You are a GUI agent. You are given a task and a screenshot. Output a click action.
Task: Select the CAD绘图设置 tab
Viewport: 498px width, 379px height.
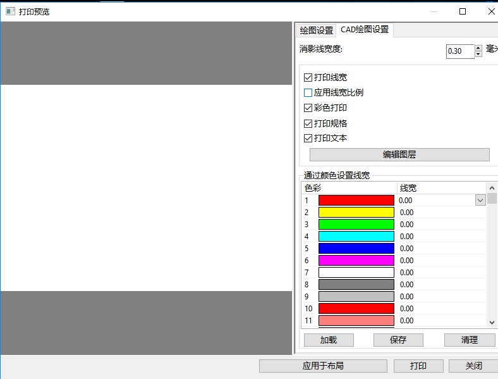pos(365,30)
